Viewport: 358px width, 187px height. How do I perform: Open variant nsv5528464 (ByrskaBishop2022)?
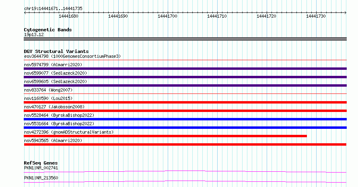pyautogui.click(x=59, y=115)
